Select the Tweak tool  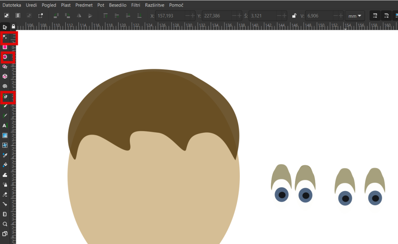coord(5,175)
